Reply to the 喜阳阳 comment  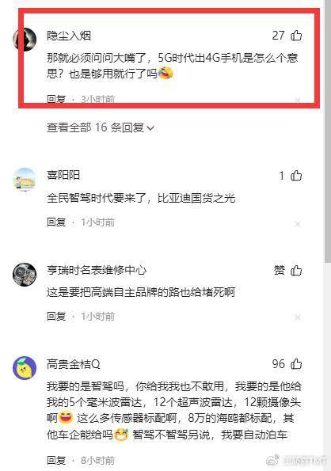tap(56, 222)
